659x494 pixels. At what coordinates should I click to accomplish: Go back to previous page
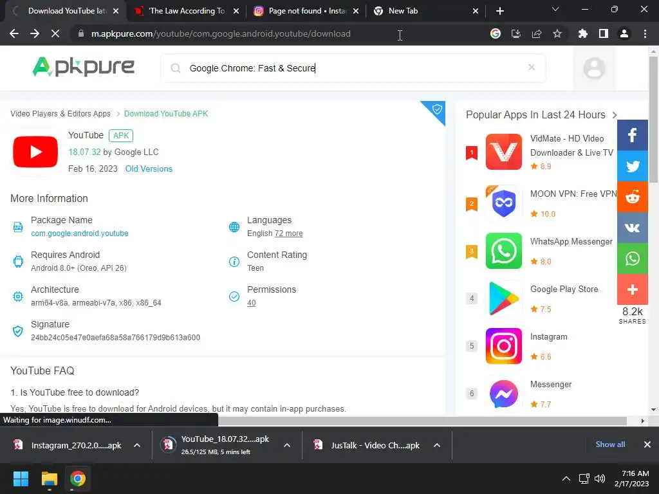click(14, 33)
